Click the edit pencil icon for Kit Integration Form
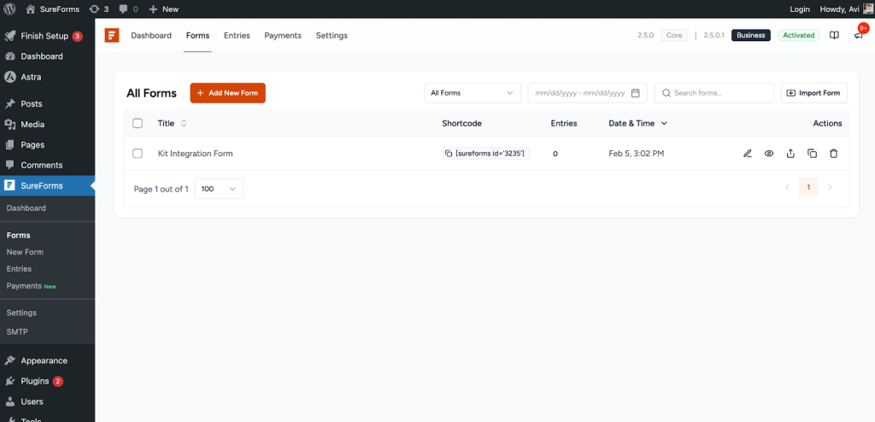Image resolution: width=875 pixels, height=422 pixels. pyautogui.click(x=748, y=154)
